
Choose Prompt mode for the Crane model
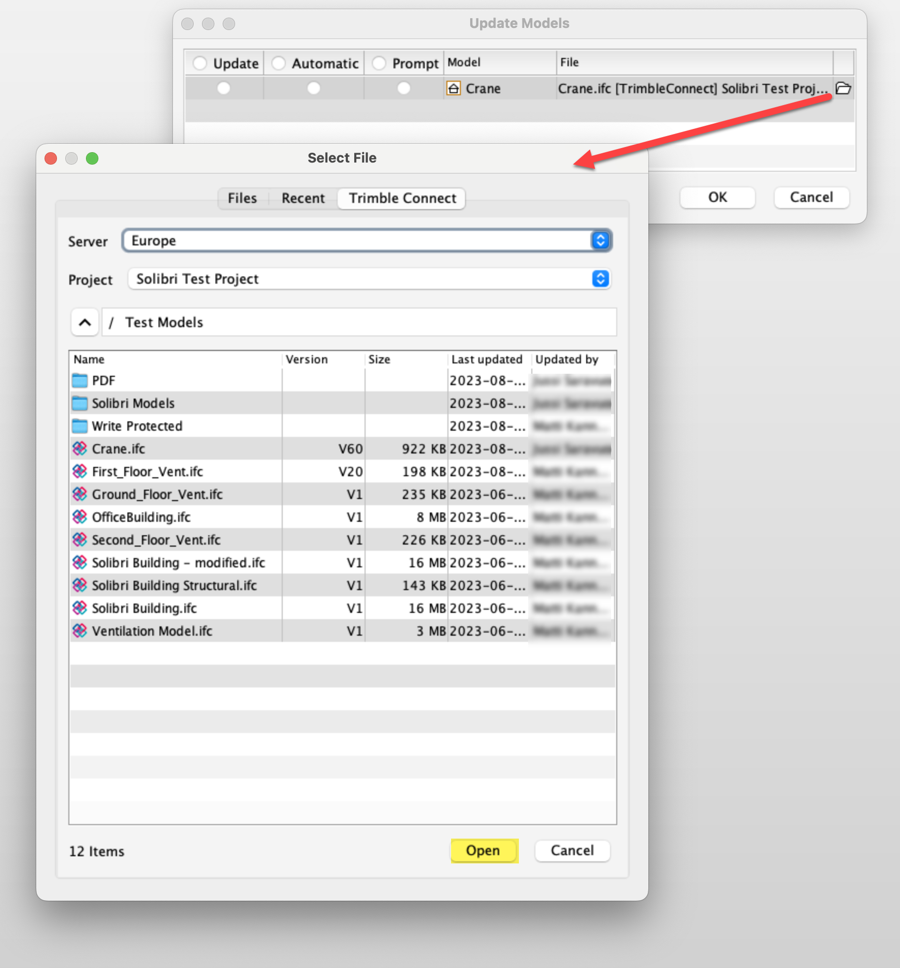click(x=404, y=89)
